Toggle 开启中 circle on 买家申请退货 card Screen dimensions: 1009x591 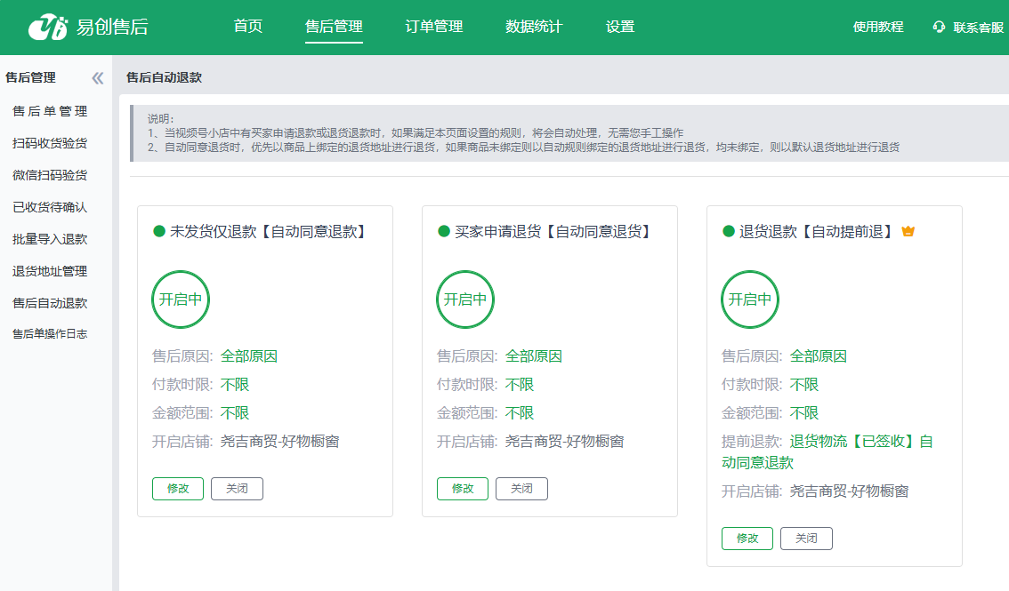465,299
